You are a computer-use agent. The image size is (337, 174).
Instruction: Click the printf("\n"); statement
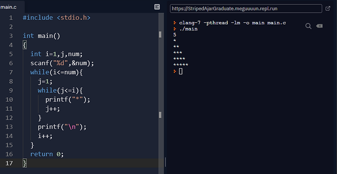(x=62, y=127)
